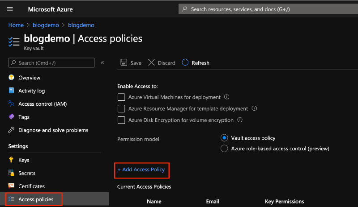Open Overview in the sidebar
The height and width of the screenshot is (207, 358).
[29, 78]
